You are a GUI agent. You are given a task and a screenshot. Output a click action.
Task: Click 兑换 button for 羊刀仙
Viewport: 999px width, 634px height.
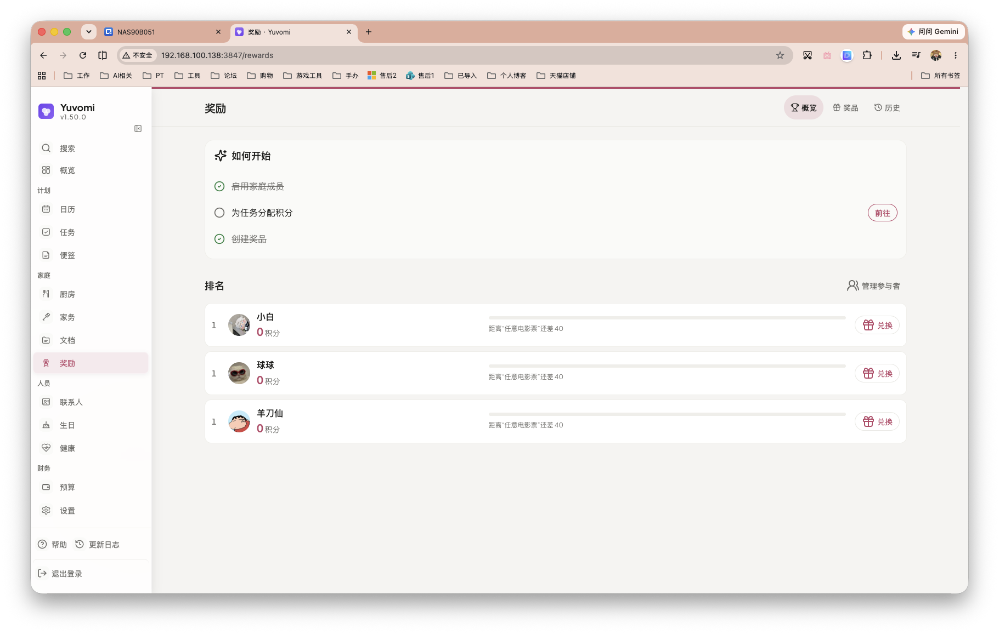pos(877,421)
